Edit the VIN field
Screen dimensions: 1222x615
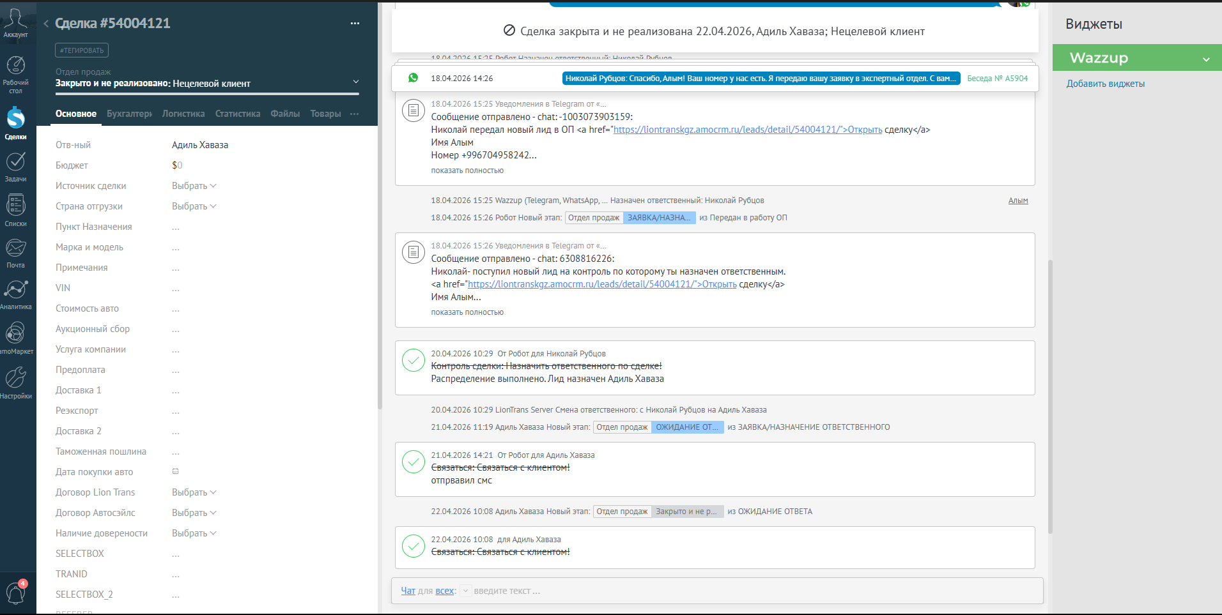(x=176, y=289)
